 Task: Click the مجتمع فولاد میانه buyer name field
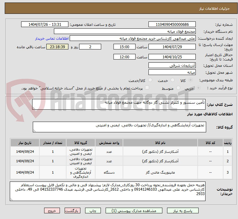point(125,32)
